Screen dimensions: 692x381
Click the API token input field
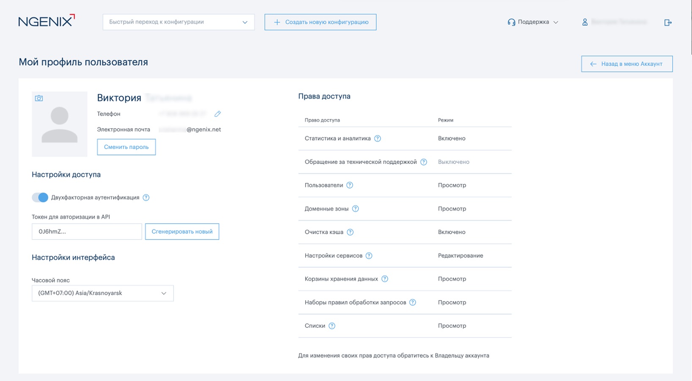pyautogui.click(x=87, y=232)
